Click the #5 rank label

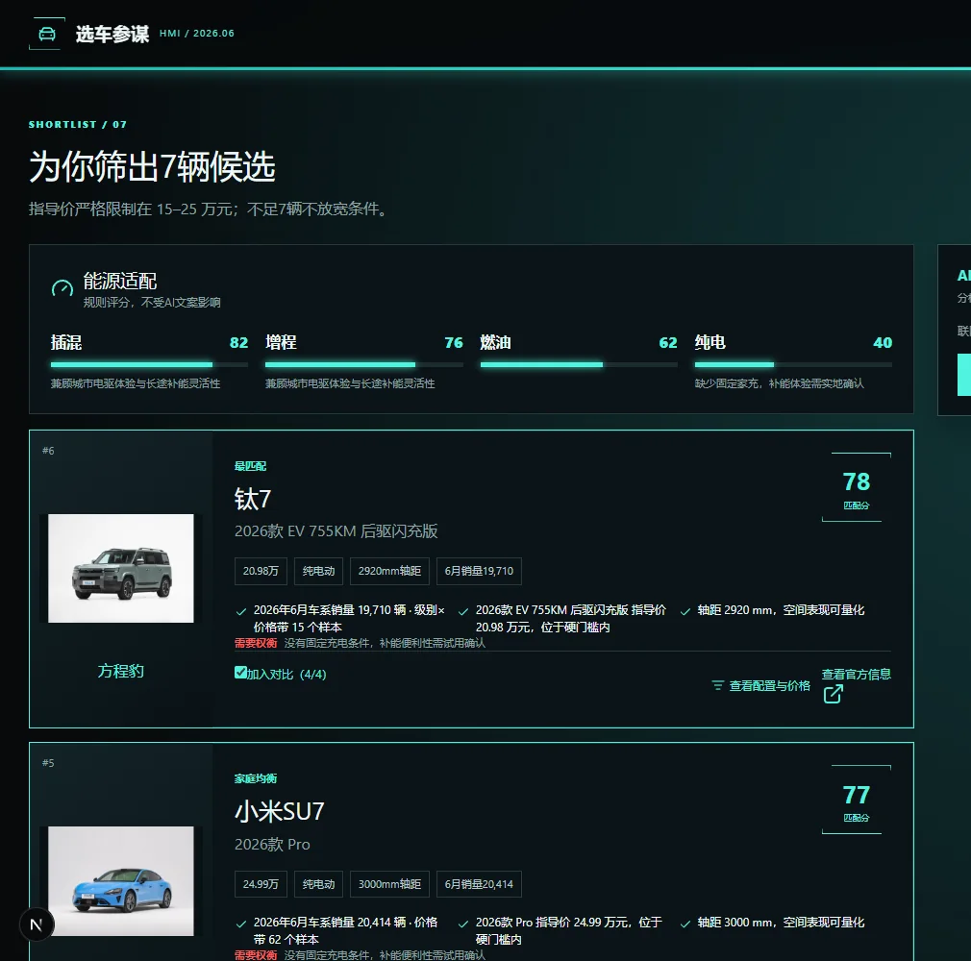click(48, 763)
